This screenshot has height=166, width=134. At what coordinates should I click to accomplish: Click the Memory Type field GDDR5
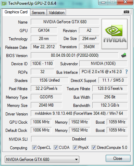coord(46,97)
